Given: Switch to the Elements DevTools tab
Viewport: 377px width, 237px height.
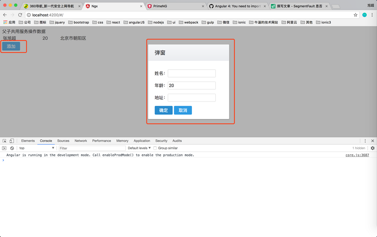Looking at the screenshot, I should point(28,141).
